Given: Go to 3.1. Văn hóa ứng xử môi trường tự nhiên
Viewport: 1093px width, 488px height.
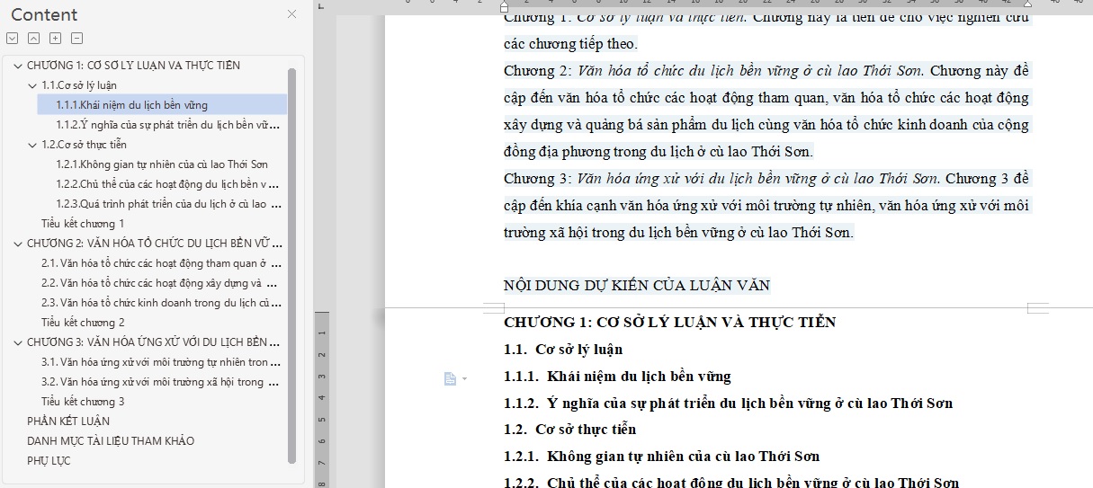Looking at the screenshot, I should point(161,362).
